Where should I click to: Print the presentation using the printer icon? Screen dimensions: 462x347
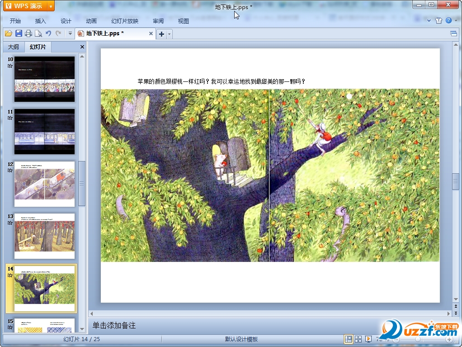click(28, 33)
